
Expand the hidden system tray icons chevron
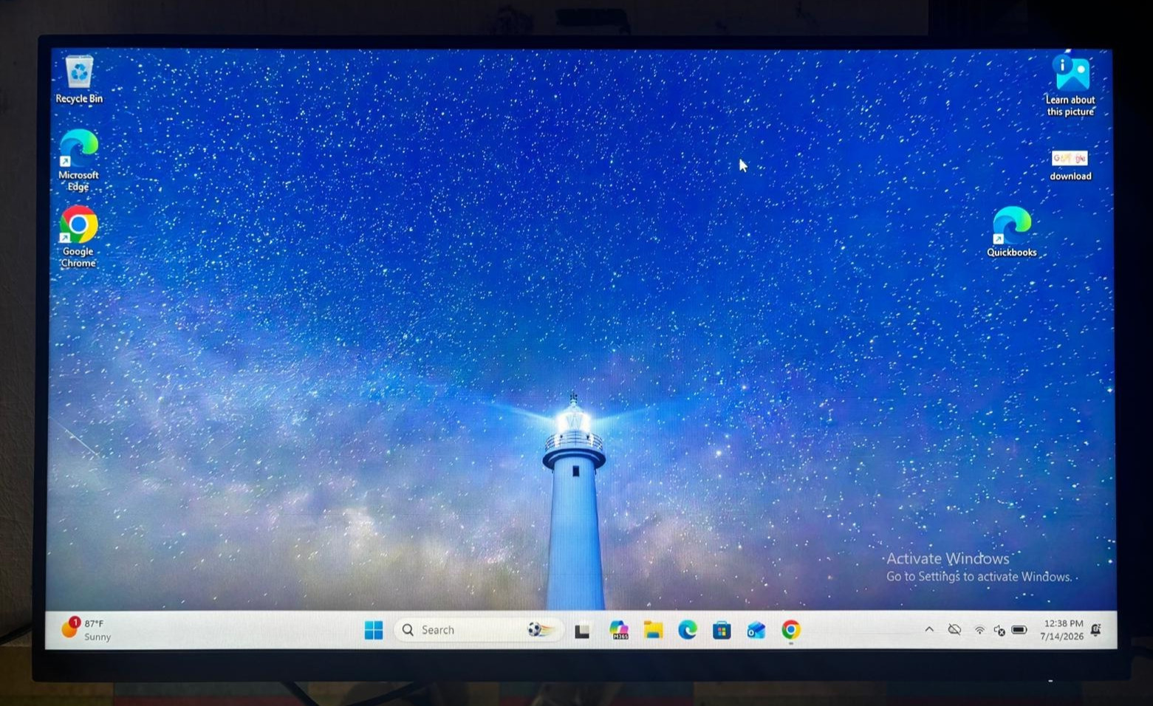coord(929,629)
